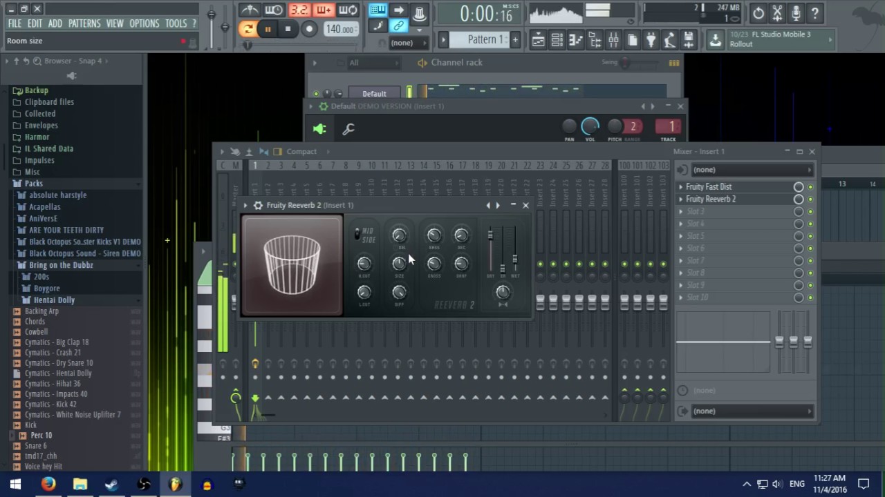Click the browser search magnifier icon
The image size is (885, 497).
tap(37, 61)
